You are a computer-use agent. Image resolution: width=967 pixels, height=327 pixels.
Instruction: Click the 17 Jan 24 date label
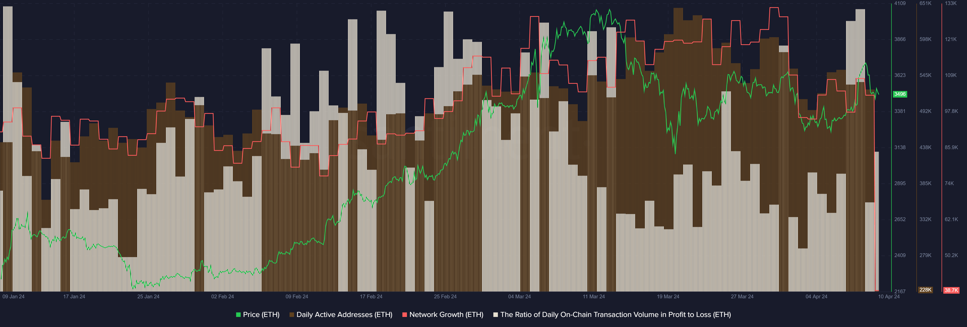[x=74, y=297]
